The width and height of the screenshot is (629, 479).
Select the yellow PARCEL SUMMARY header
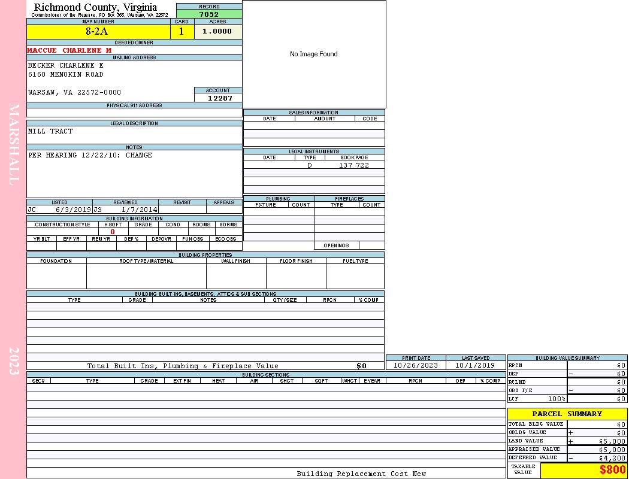(567, 414)
